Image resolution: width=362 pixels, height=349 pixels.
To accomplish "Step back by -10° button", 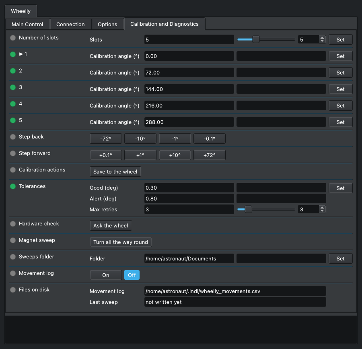I will point(140,138).
